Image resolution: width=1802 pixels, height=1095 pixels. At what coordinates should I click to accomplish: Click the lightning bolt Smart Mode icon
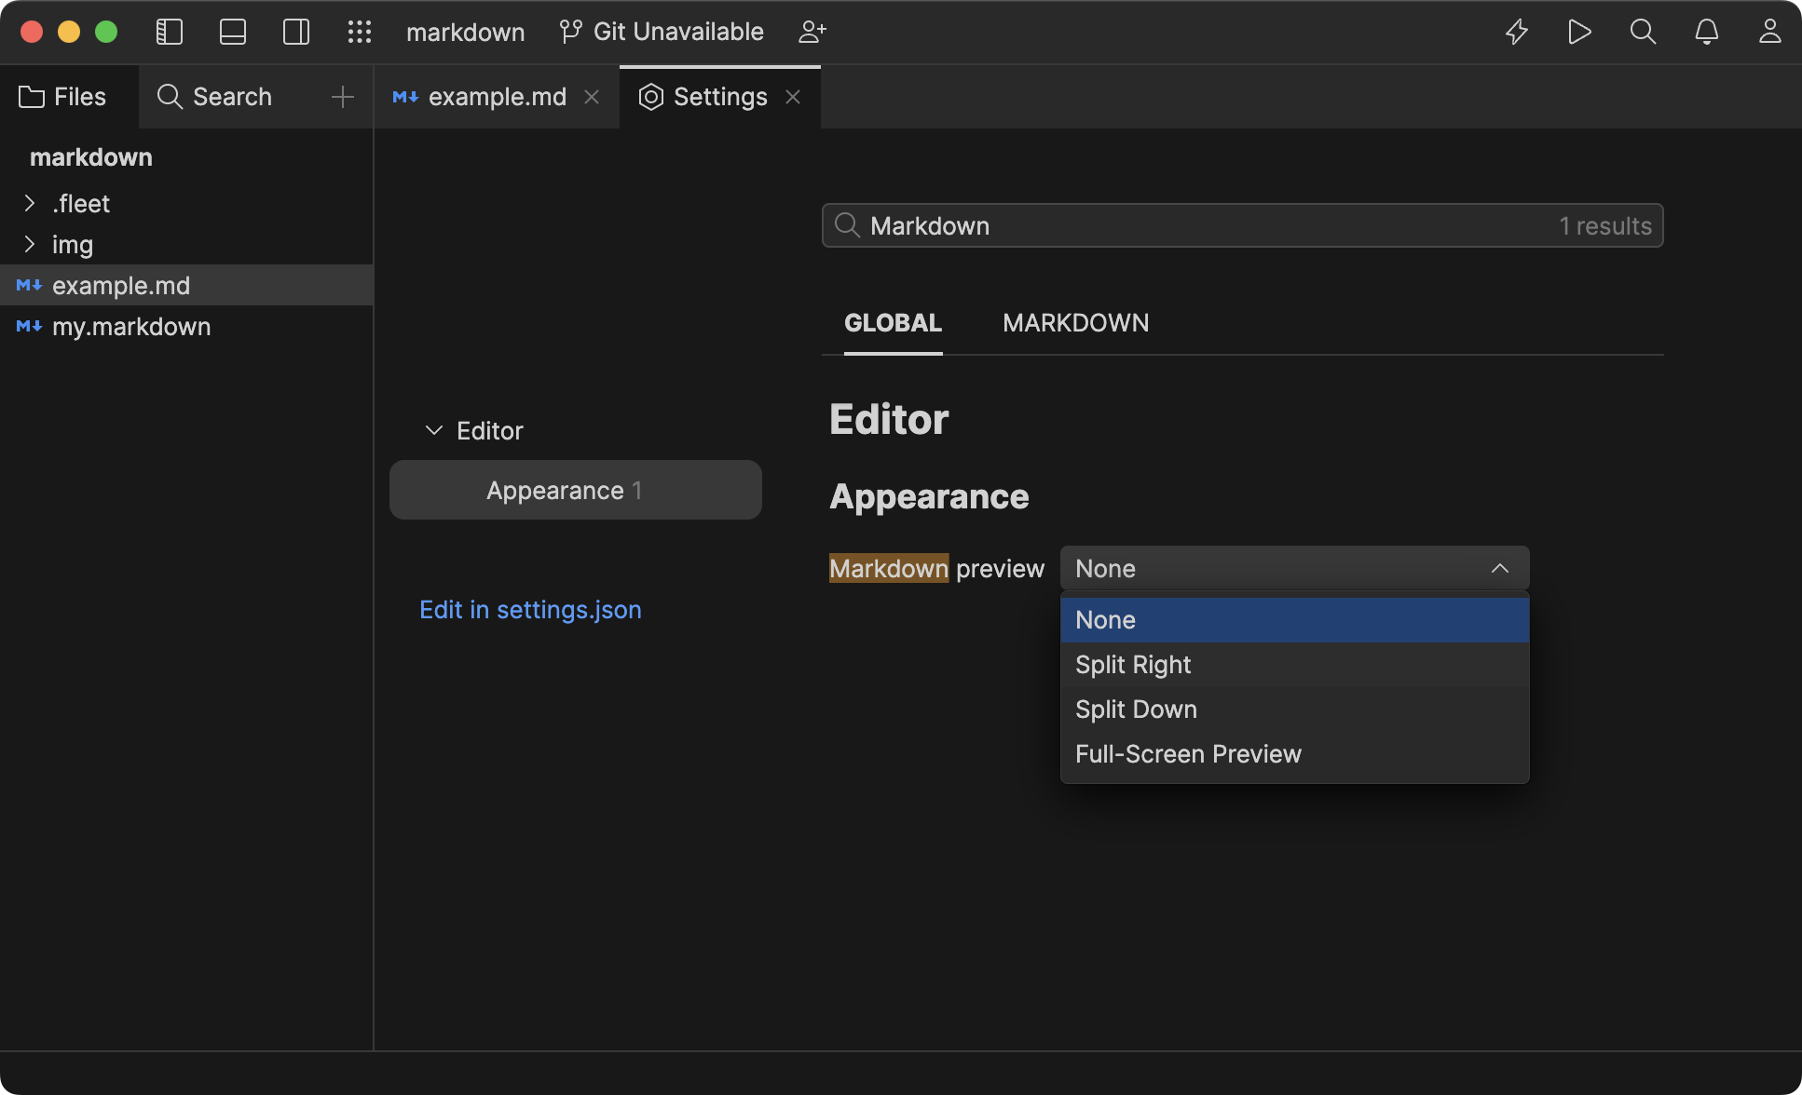[x=1517, y=32]
